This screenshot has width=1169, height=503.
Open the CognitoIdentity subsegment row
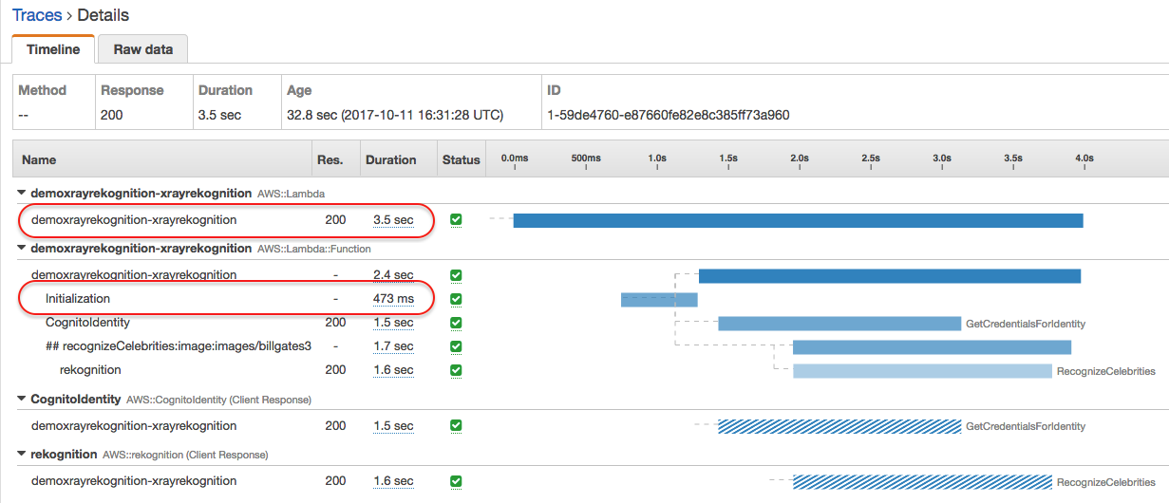coord(87,323)
